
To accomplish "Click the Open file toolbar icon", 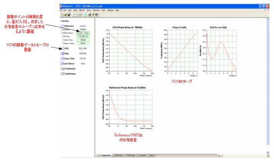I will pyautogui.click(x=65, y=14).
